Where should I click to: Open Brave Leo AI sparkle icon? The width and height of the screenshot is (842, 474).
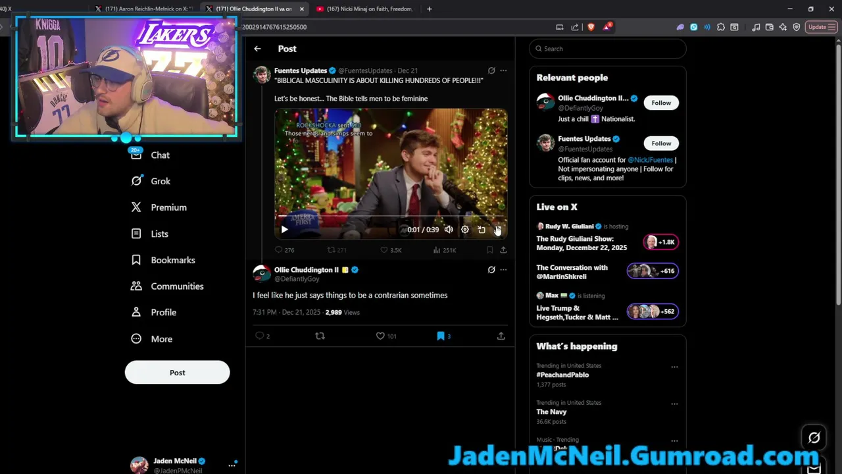pyautogui.click(x=783, y=27)
